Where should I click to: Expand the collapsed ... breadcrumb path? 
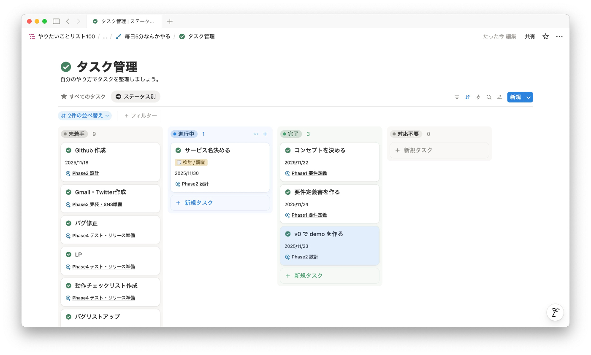pyautogui.click(x=105, y=36)
